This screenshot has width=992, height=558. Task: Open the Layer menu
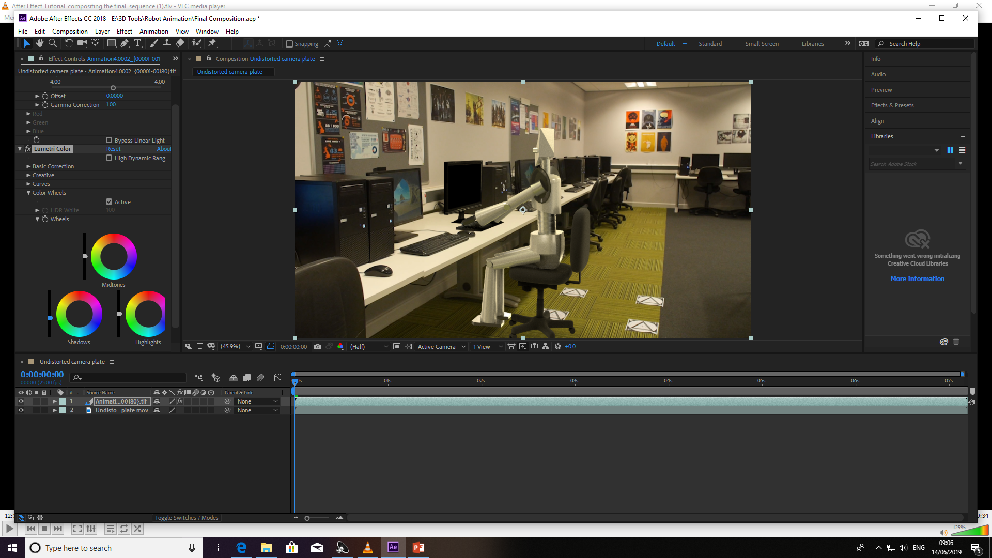(x=102, y=32)
